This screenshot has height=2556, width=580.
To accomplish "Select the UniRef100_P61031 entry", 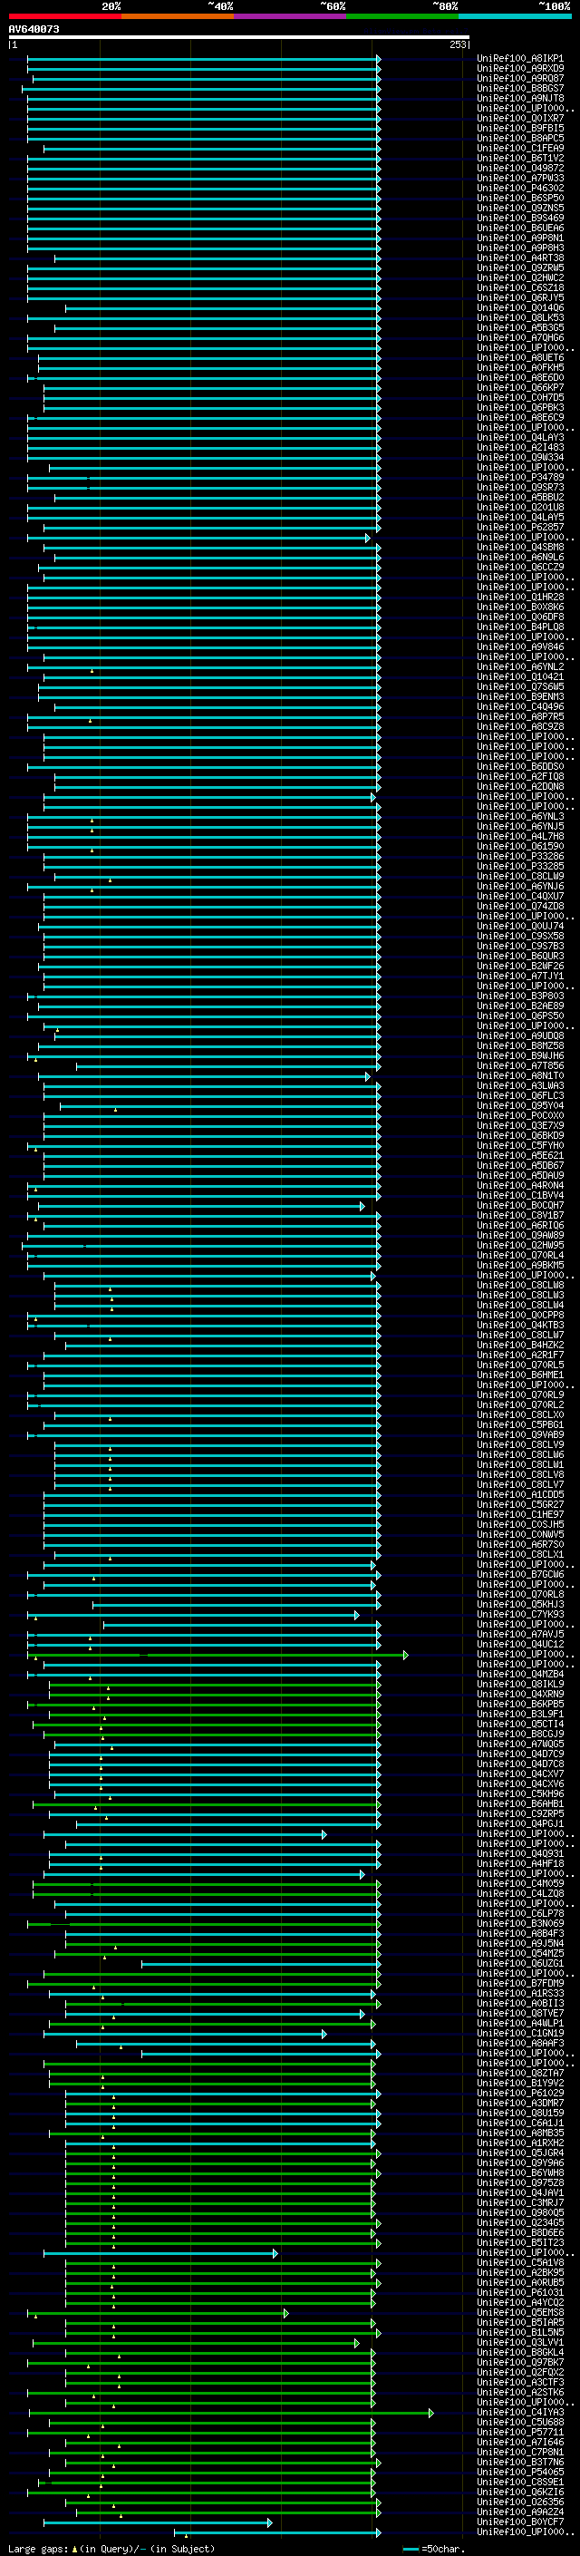I will (x=520, y=2292).
